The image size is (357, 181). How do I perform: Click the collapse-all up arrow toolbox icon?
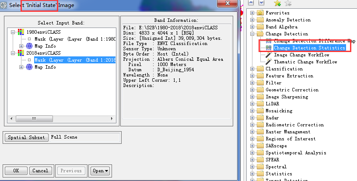point(251,3)
